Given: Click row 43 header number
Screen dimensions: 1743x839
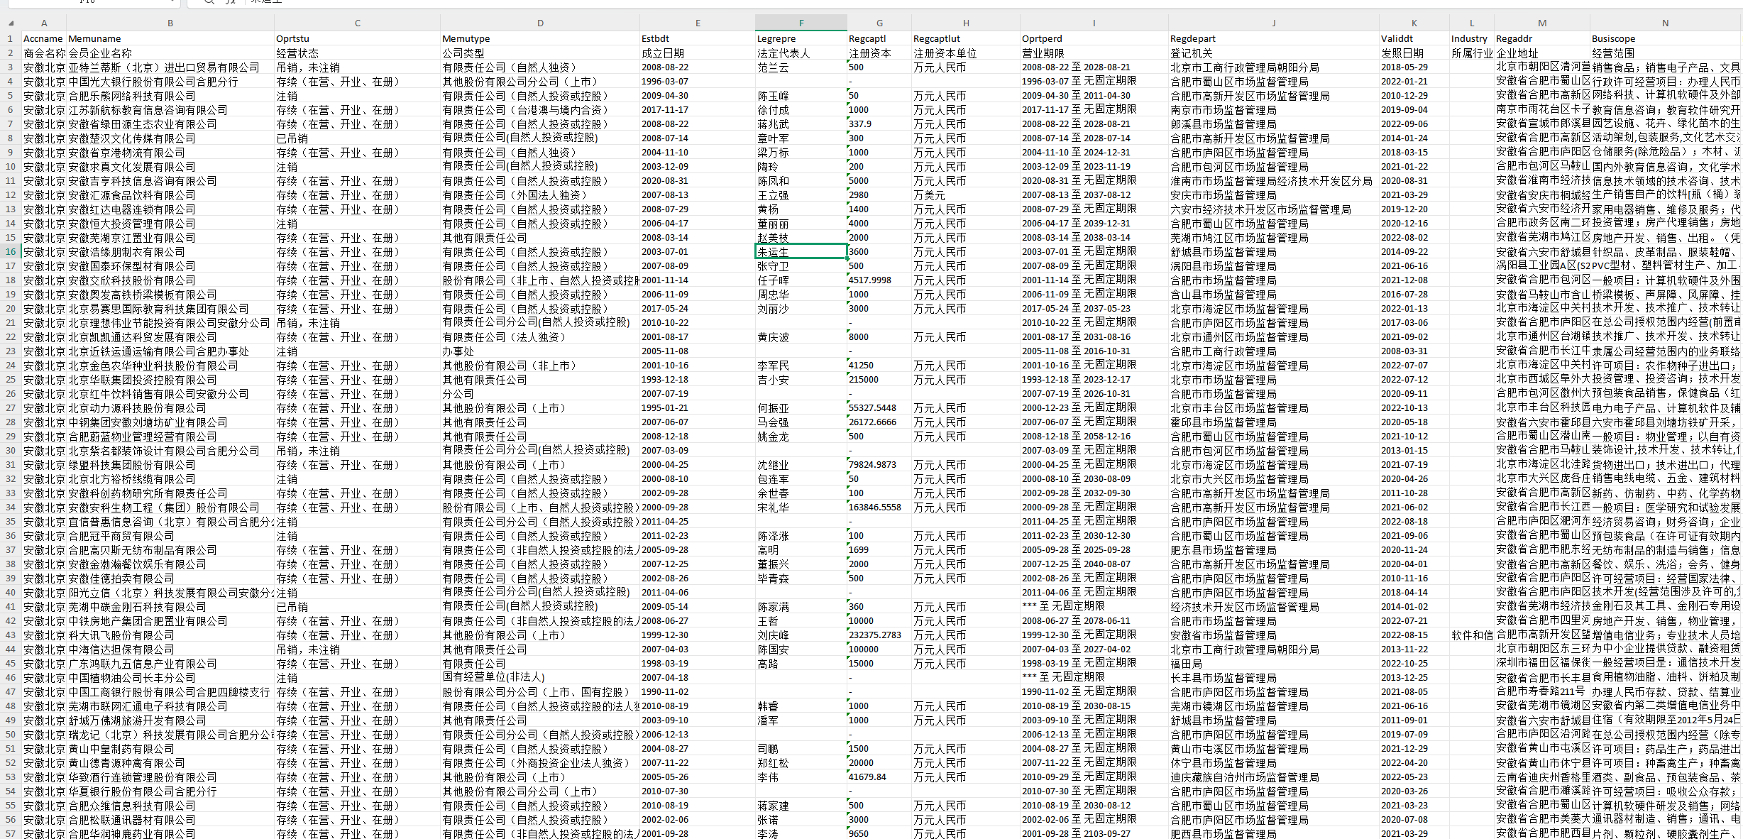Looking at the screenshot, I should click(x=10, y=635).
